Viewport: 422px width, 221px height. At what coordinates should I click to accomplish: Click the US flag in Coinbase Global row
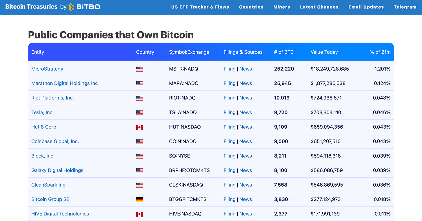click(139, 142)
